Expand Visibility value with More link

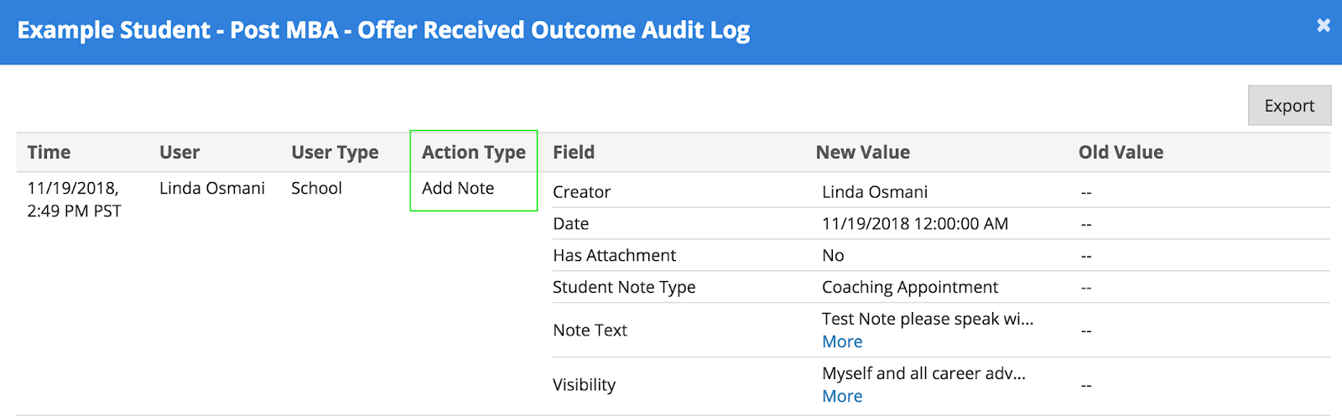[842, 396]
